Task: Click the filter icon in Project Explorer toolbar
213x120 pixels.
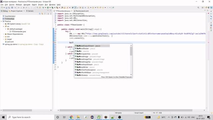Action: (x=45, y=14)
